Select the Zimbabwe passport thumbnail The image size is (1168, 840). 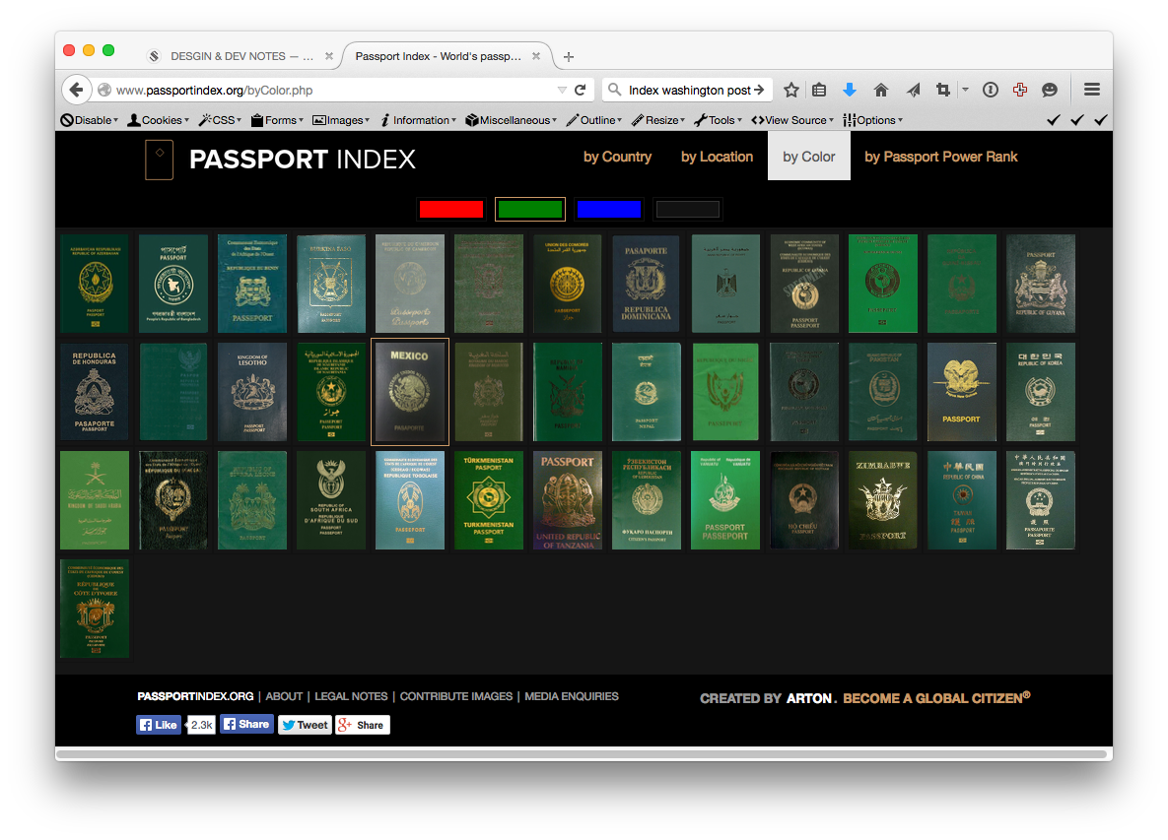(x=883, y=500)
